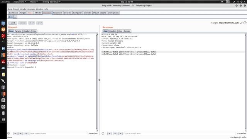247x139 pixels.
Task: Open request search help icon
Action: point(8,133)
